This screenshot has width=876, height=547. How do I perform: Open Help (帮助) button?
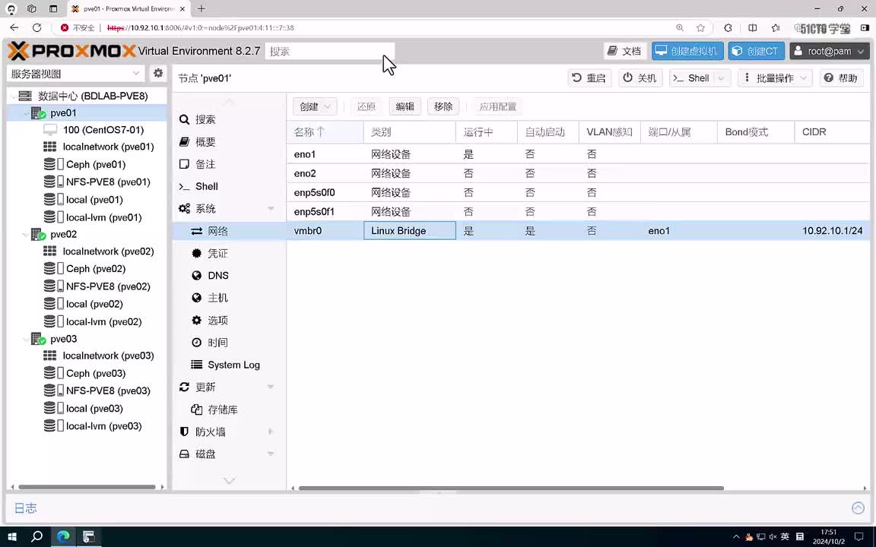841,78
